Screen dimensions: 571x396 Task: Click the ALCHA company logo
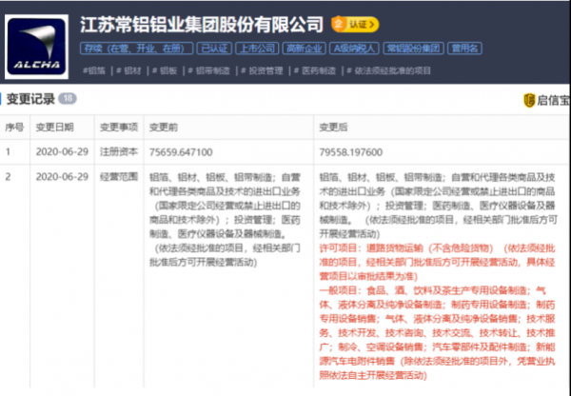(x=36, y=47)
